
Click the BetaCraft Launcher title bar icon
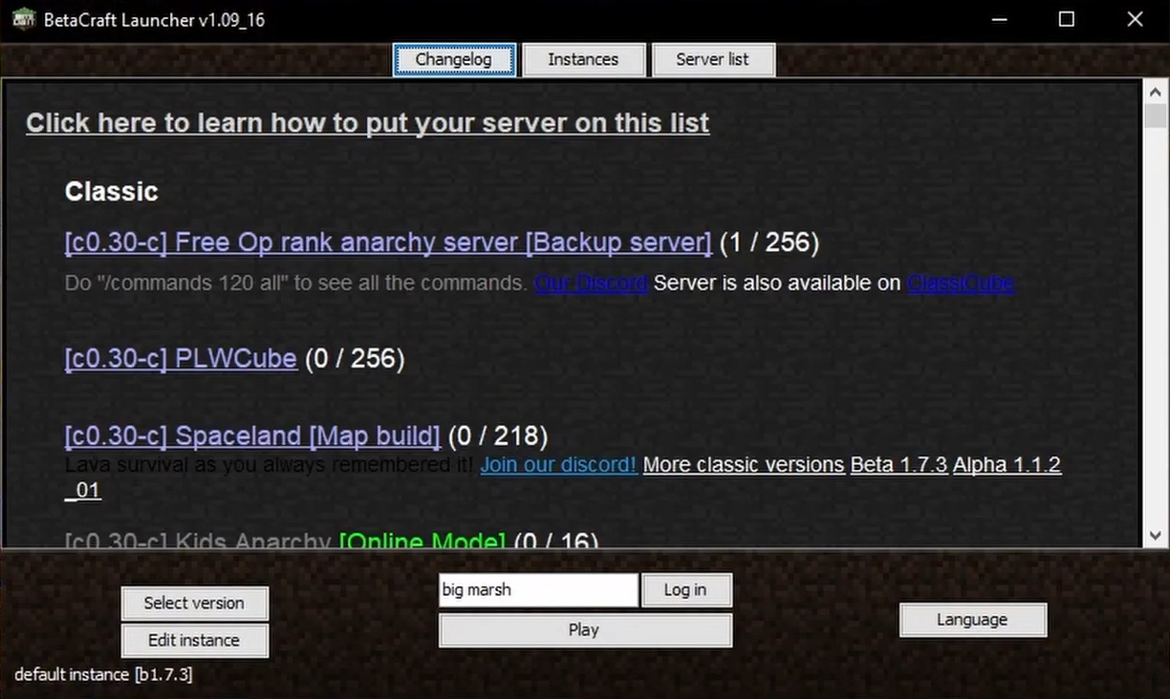coord(23,19)
